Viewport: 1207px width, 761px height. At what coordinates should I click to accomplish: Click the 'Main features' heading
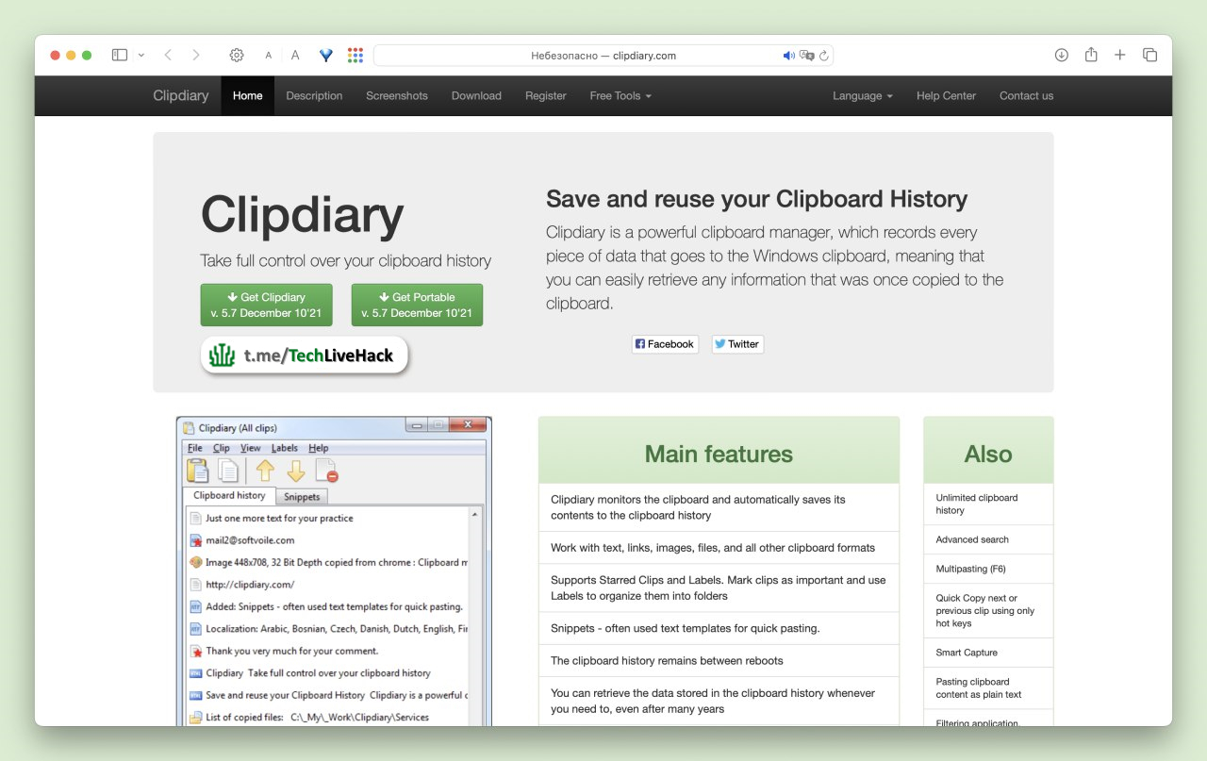point(719,454)
